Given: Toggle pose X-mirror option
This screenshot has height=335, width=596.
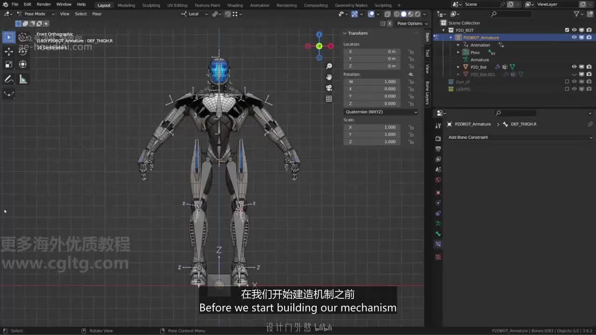Looking at the screenshot, I should pyautogui.click(x=389, y=23).
